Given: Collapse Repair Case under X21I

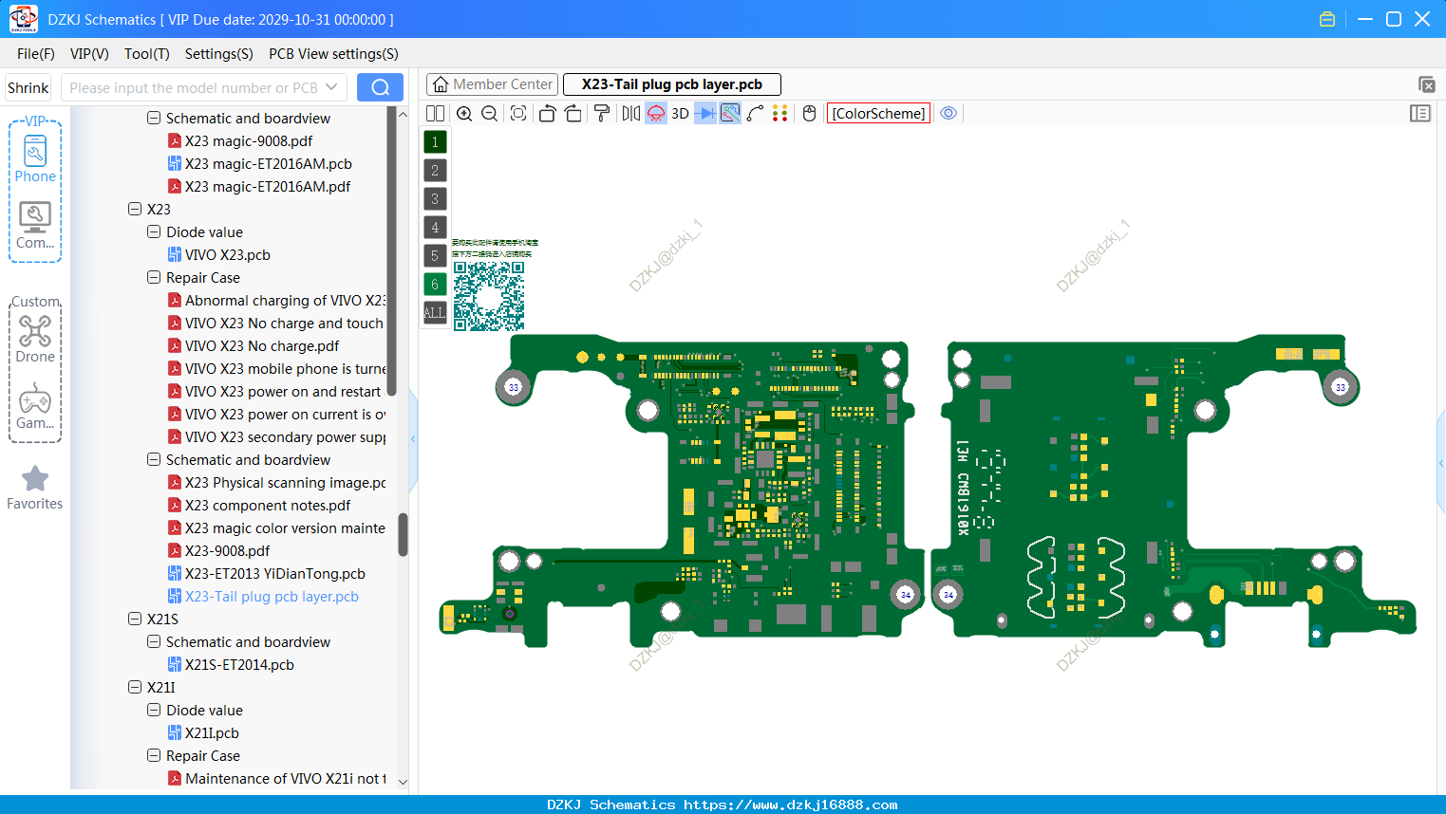Looking at the screenshot, I should [x=154, y=755].
